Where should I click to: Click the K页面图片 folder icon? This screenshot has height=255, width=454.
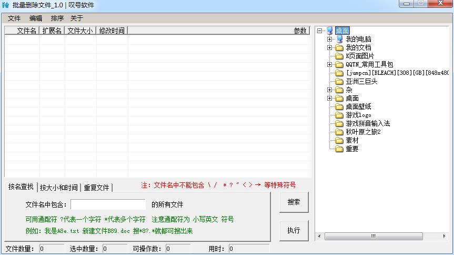[x=339, y=56]
